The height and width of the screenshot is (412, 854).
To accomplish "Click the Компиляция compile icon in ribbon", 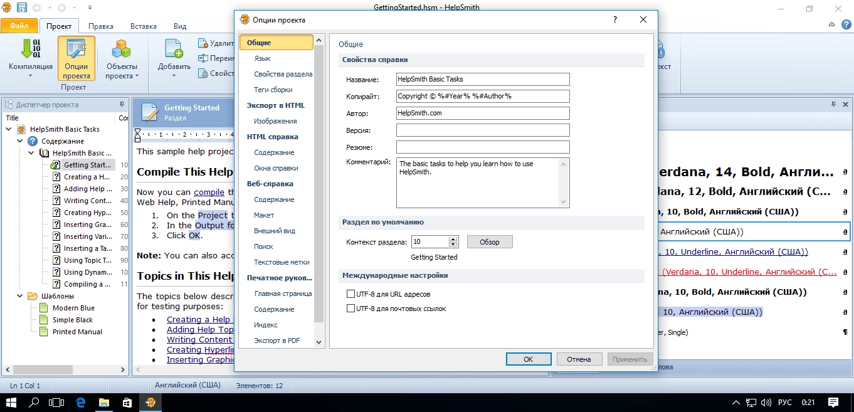I will pos(30,49).
